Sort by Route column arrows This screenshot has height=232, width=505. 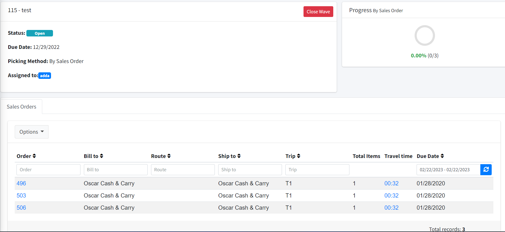(169, 156)
